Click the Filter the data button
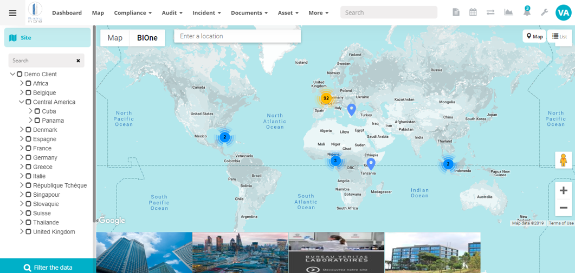The image size is (575, 273). 48,267
